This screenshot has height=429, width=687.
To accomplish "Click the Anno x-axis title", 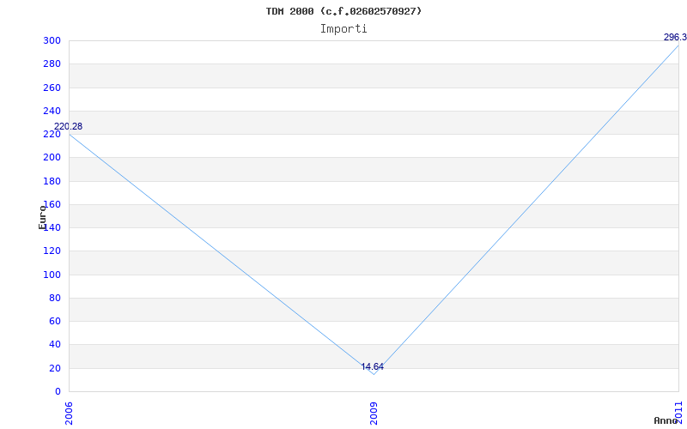I will click(x=666, y=420).
